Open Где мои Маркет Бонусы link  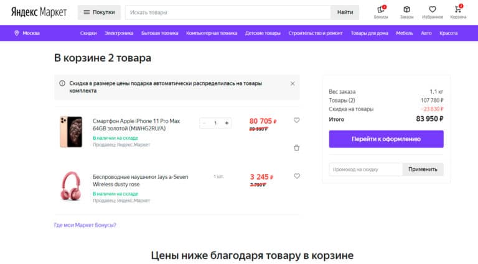pyautogui.click(x=85, y=225)
